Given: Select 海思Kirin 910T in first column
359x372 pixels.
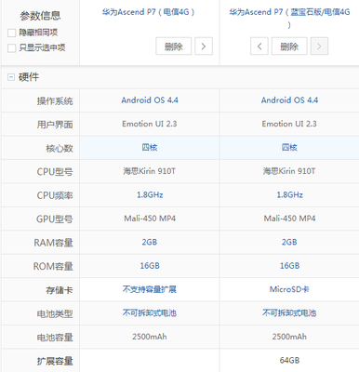Looking at the screenshot, I should point(150,171).
